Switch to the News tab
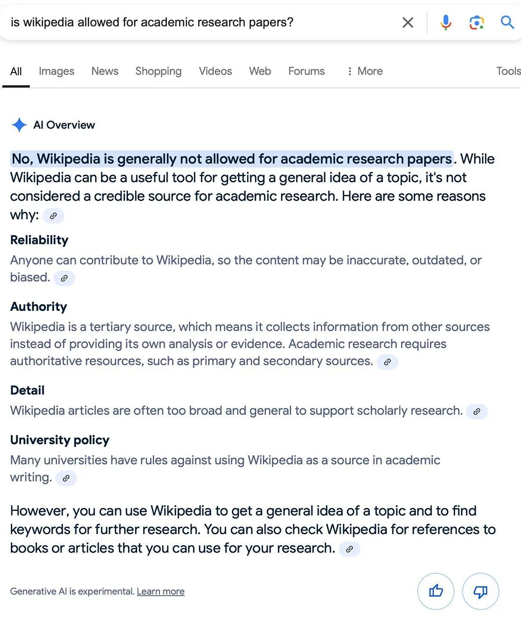This screenshot has height=617, width=521. click(105, 71)
